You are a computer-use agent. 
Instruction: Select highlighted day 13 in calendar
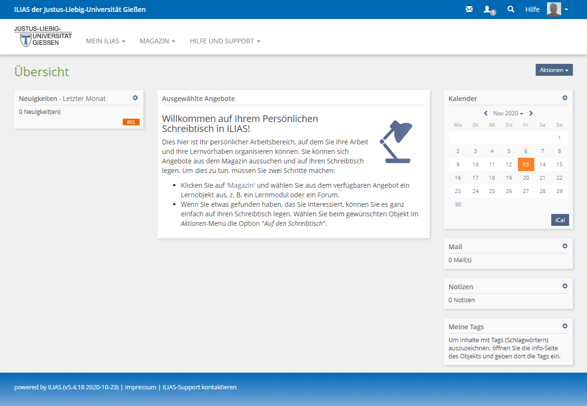[x=525, y=164]
